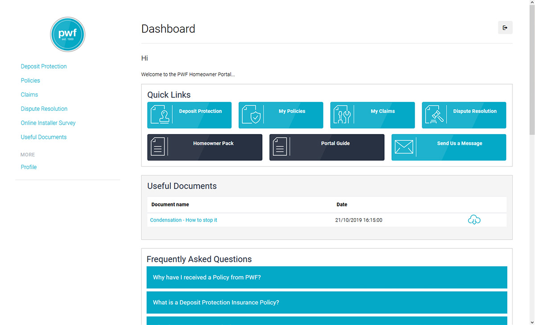Click the tools icon on My Claims tile
This screenshot has height=325, width=535.
coord(343,115)
